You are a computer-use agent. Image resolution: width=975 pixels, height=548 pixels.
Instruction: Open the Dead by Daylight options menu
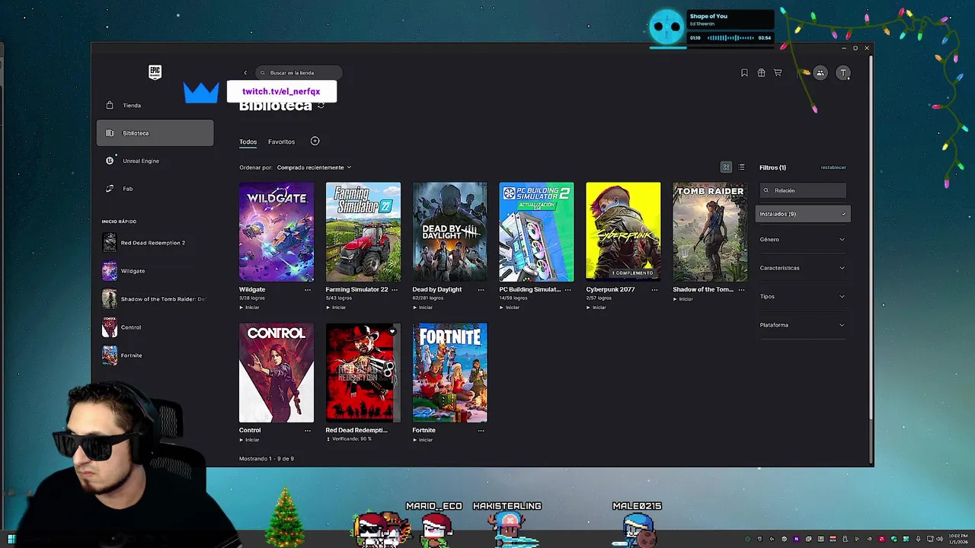[x=481, y=290]
